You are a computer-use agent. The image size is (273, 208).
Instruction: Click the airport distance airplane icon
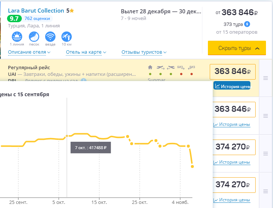pos(67,37)
